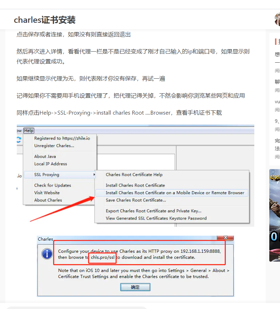Image resolution: width=280 pixels, height=309 pixels.
Task: Select Unregister Charles... menu entry
Action: point(54,146)
